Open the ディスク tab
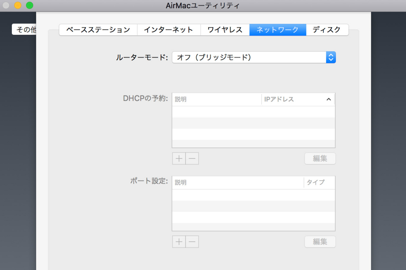 click(327, 30)
